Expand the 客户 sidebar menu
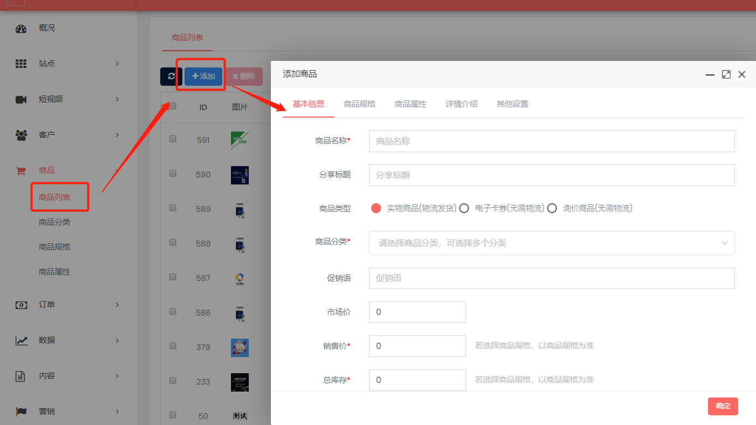This screenshot has width=756, height=425. tap(117, 135)
